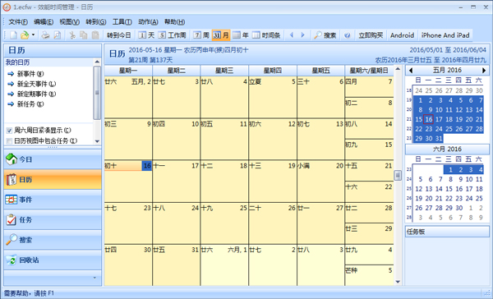Click the New document toolbar icon
Screen dimensions: 493x299
tap(13, 35)
